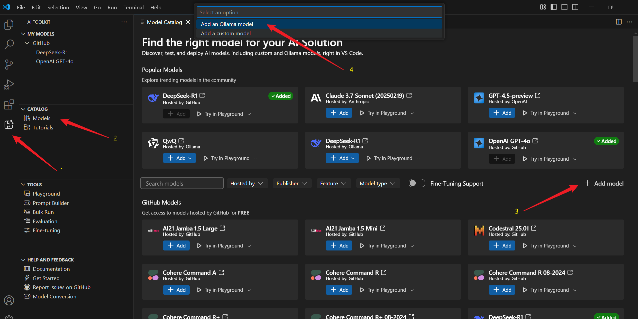Open the Feature filter dropdown
638x319 pixels.
[x=333, y=183]
